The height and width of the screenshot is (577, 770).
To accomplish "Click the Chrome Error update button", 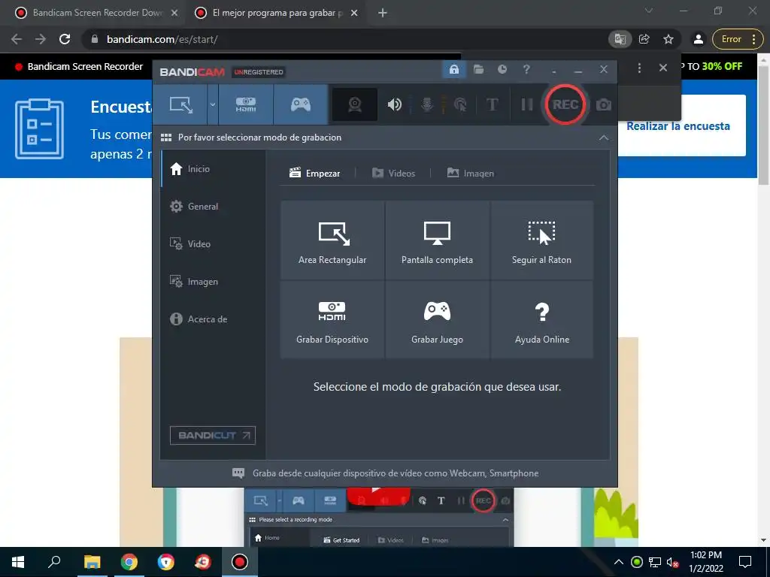I will tap(737, 39).
